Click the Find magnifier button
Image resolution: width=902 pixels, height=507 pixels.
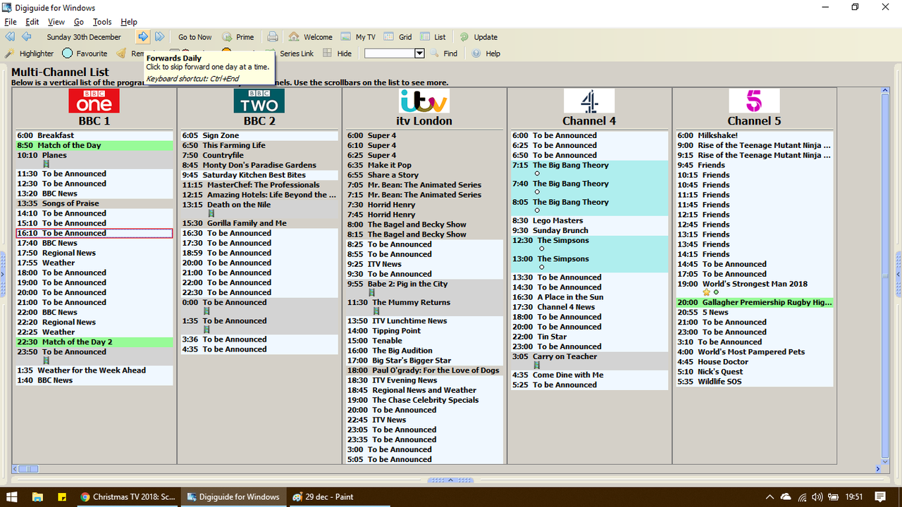pos(444,53)
